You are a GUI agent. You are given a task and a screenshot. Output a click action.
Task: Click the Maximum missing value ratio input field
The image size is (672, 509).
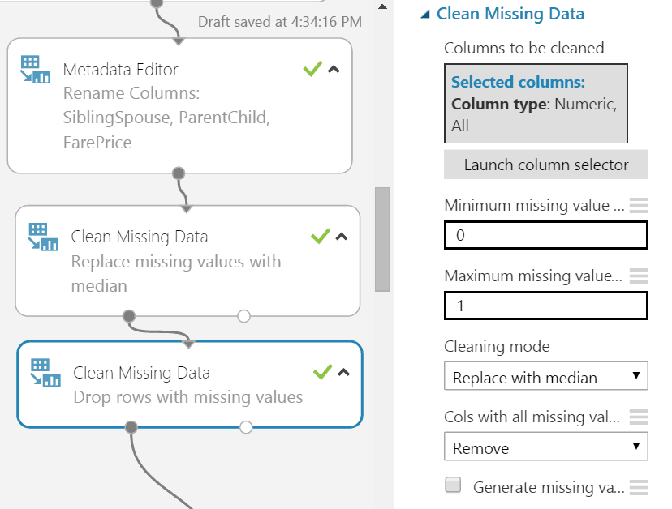tap(545, 306)
